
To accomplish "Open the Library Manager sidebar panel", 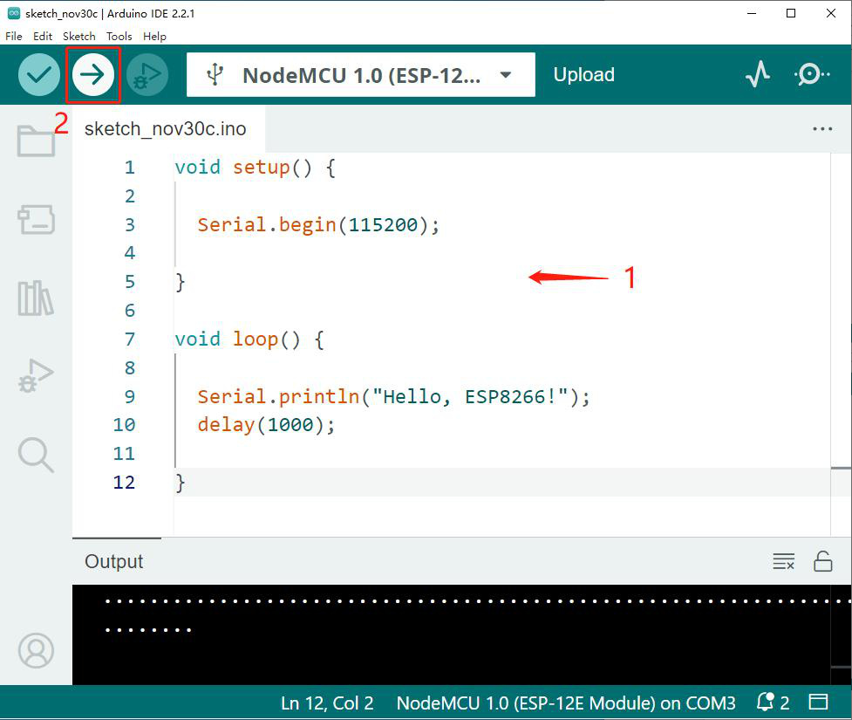I will click(36, 298).
